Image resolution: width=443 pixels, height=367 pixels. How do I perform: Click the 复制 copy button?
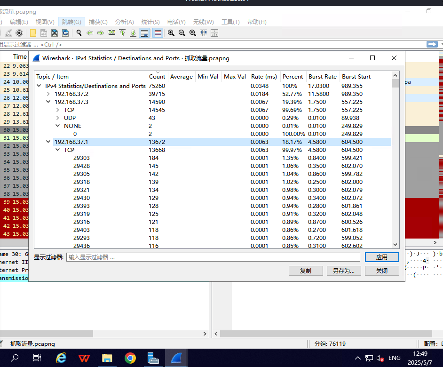tap(306, 271)
